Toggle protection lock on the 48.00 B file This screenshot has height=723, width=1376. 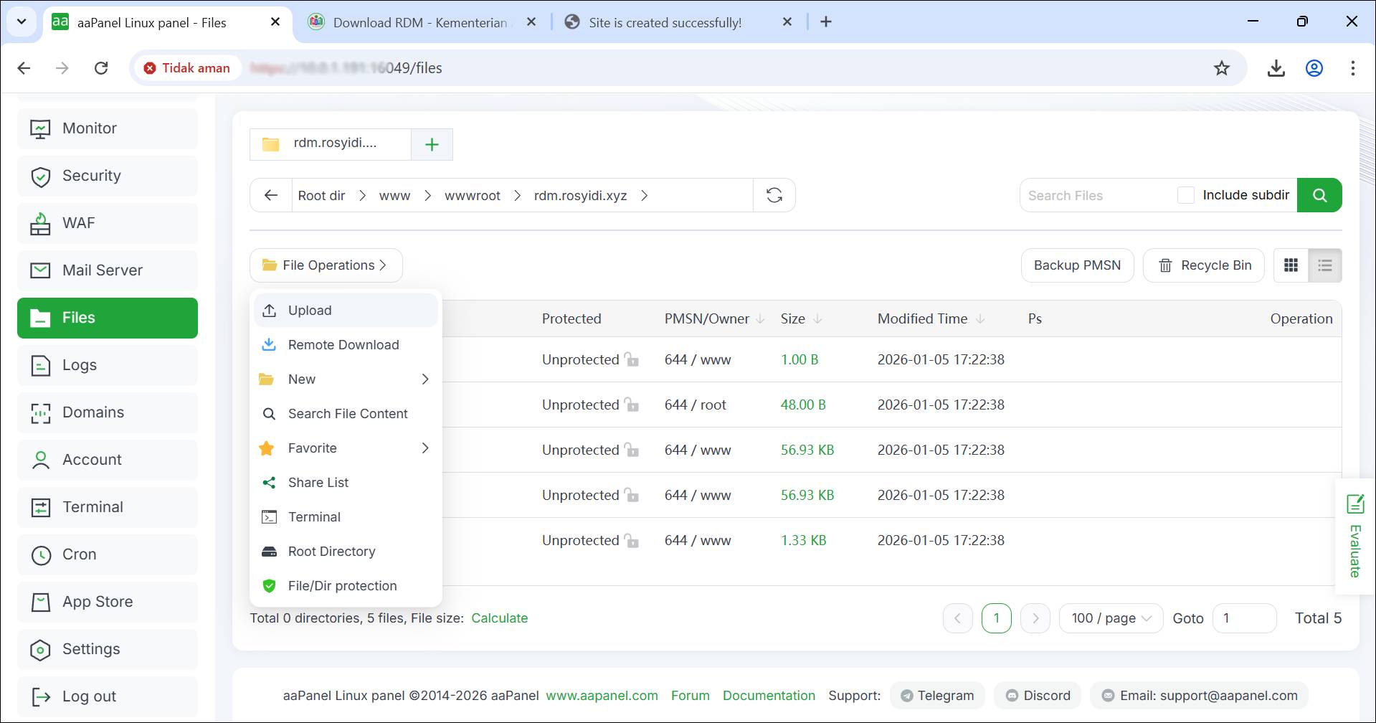point(631,405)
